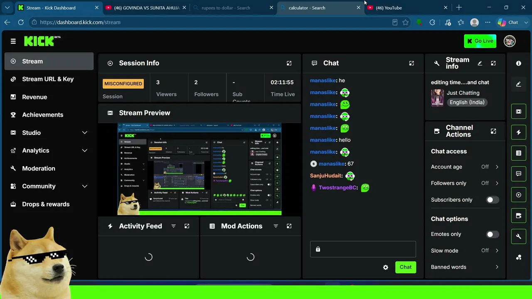Open the browser profile icon
The height and width of the screenshot is (299, 532).
pyautogui.click(x=474, y=22)
